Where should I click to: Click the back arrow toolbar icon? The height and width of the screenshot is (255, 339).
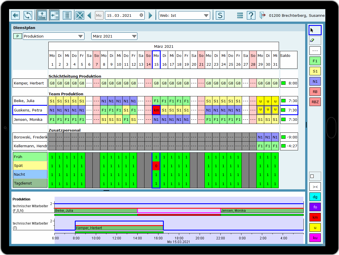pos(15,15)
